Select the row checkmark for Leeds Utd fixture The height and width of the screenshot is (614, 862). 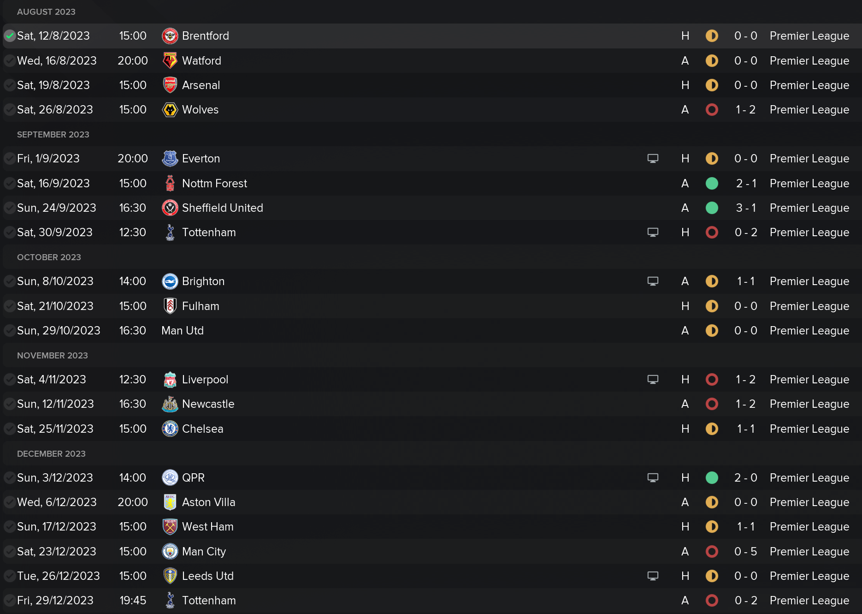(x=10, y=576)
